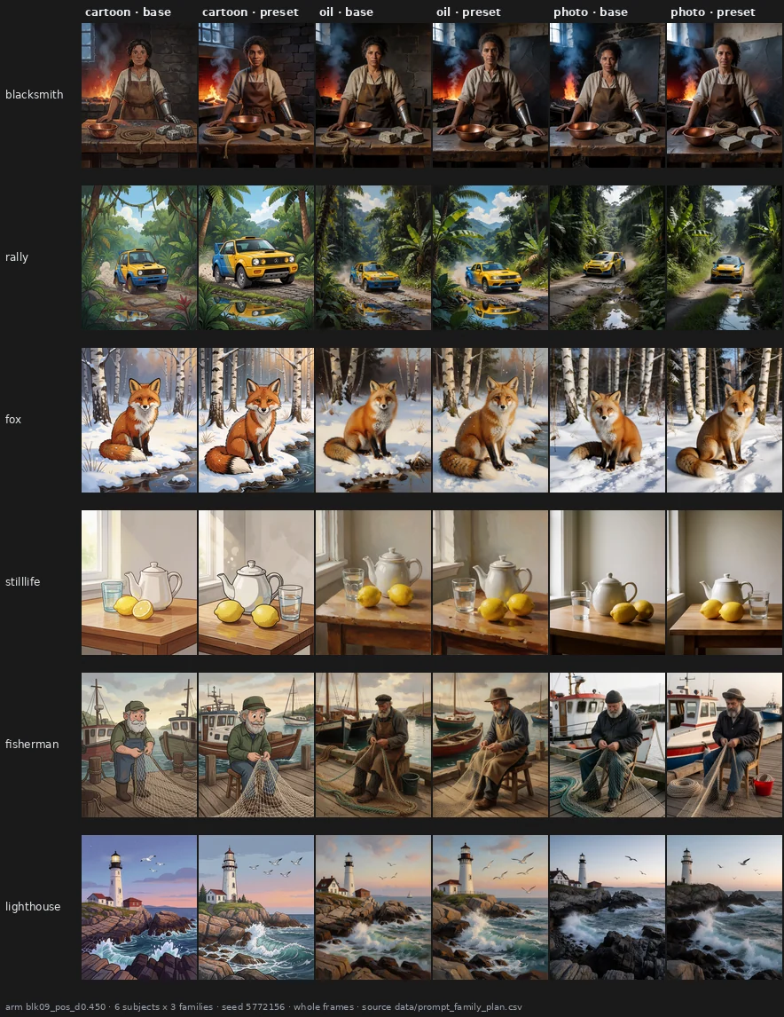This screenshot has height=1017, width=784.
Task: Select the rally oil preset image
Action: [490, 258]
